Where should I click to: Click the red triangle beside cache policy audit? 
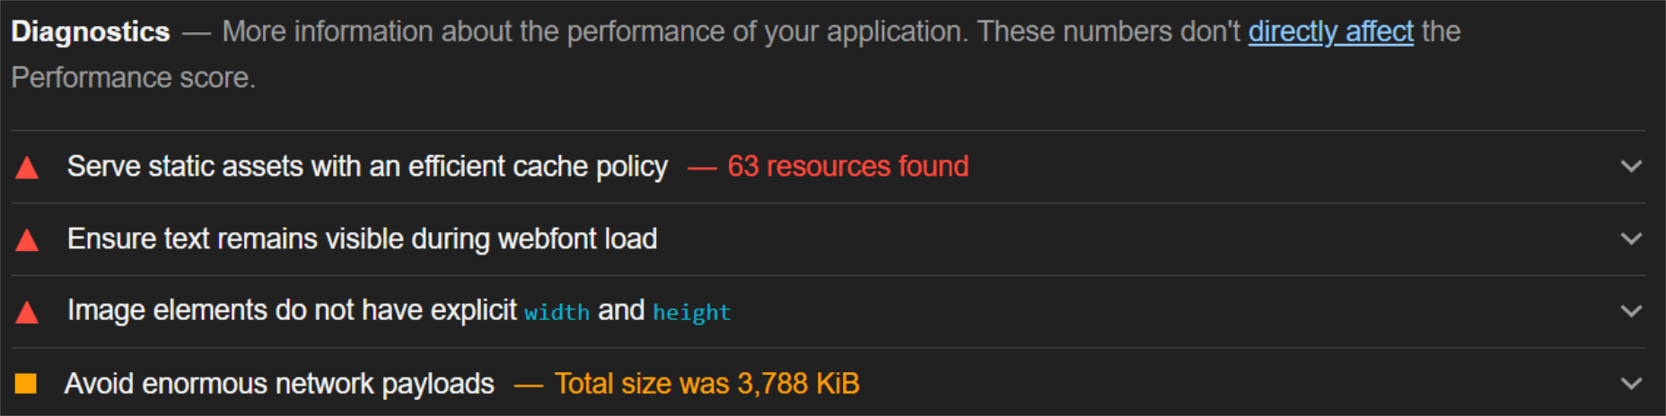27,168
